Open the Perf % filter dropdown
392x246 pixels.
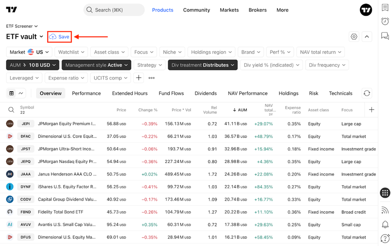click(x=280, y=52)
